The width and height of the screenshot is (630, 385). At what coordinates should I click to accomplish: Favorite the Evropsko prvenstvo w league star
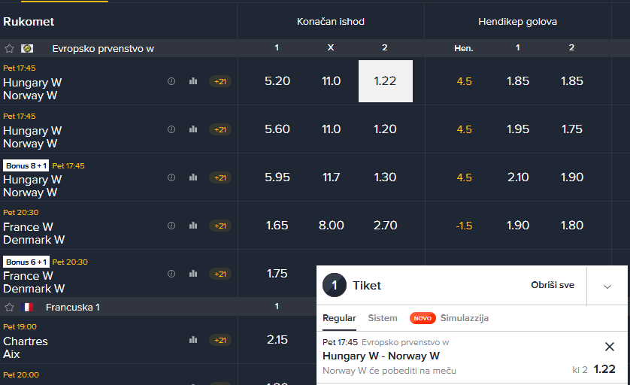(x=9, y=49)
